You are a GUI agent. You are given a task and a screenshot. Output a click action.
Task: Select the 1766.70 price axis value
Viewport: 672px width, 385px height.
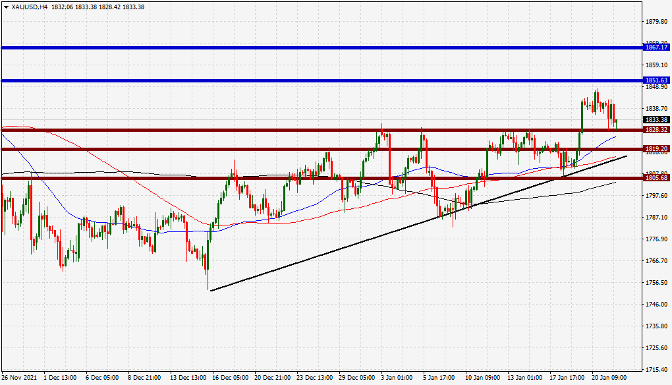(x=656, y=261)
